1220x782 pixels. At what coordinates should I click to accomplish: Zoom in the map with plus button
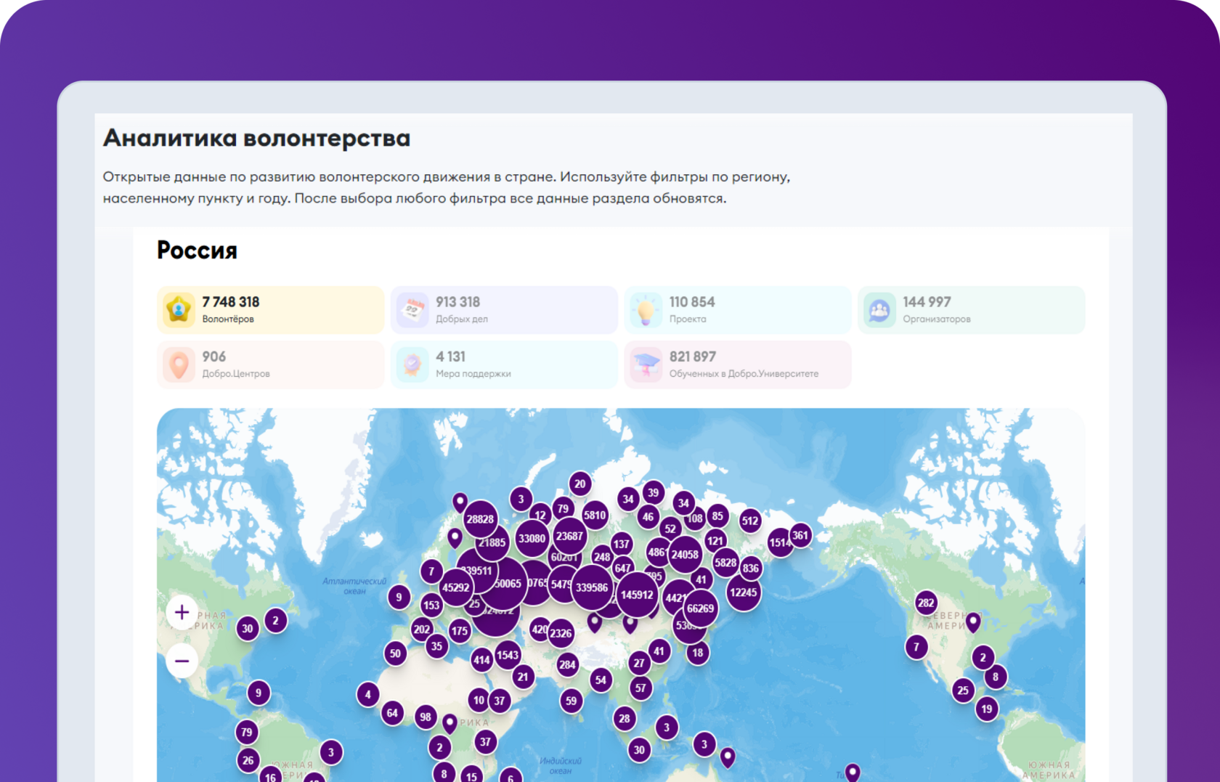pyautogui.click(x=182, y=612)
